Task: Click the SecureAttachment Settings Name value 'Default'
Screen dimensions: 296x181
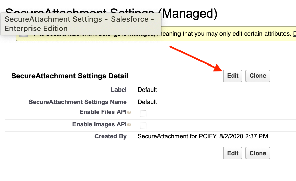Action: click(147, 102)
